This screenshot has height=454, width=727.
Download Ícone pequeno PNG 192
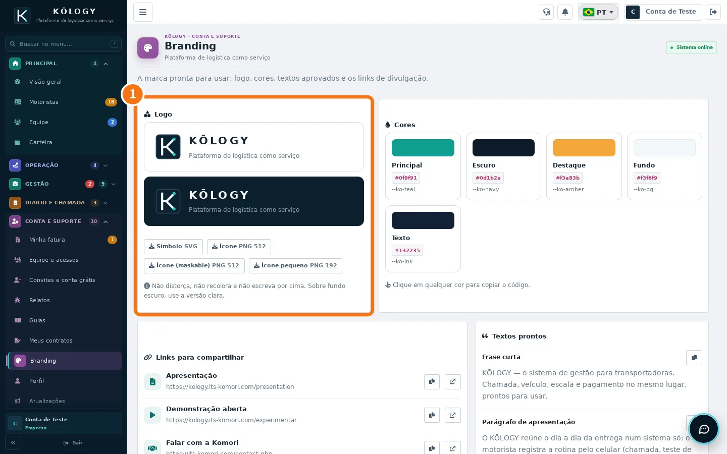295,266
